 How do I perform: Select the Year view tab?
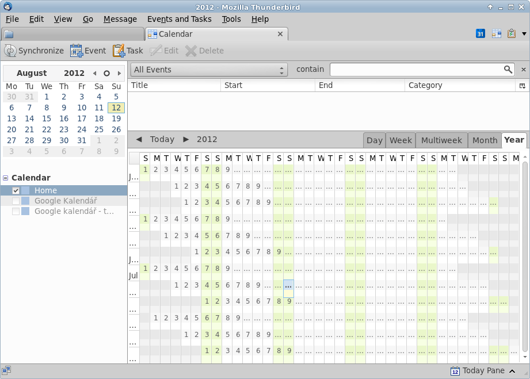514,140
